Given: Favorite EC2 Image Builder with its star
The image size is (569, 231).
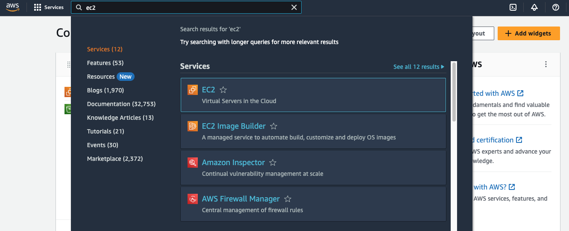Looking at the screenshot, I should pyautogui.click(x=274, y=126).
